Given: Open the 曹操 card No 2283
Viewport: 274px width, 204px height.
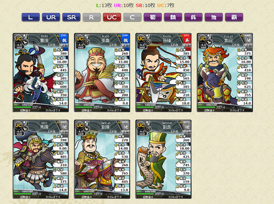Looking at the screenshot, I should pos(41,73).
